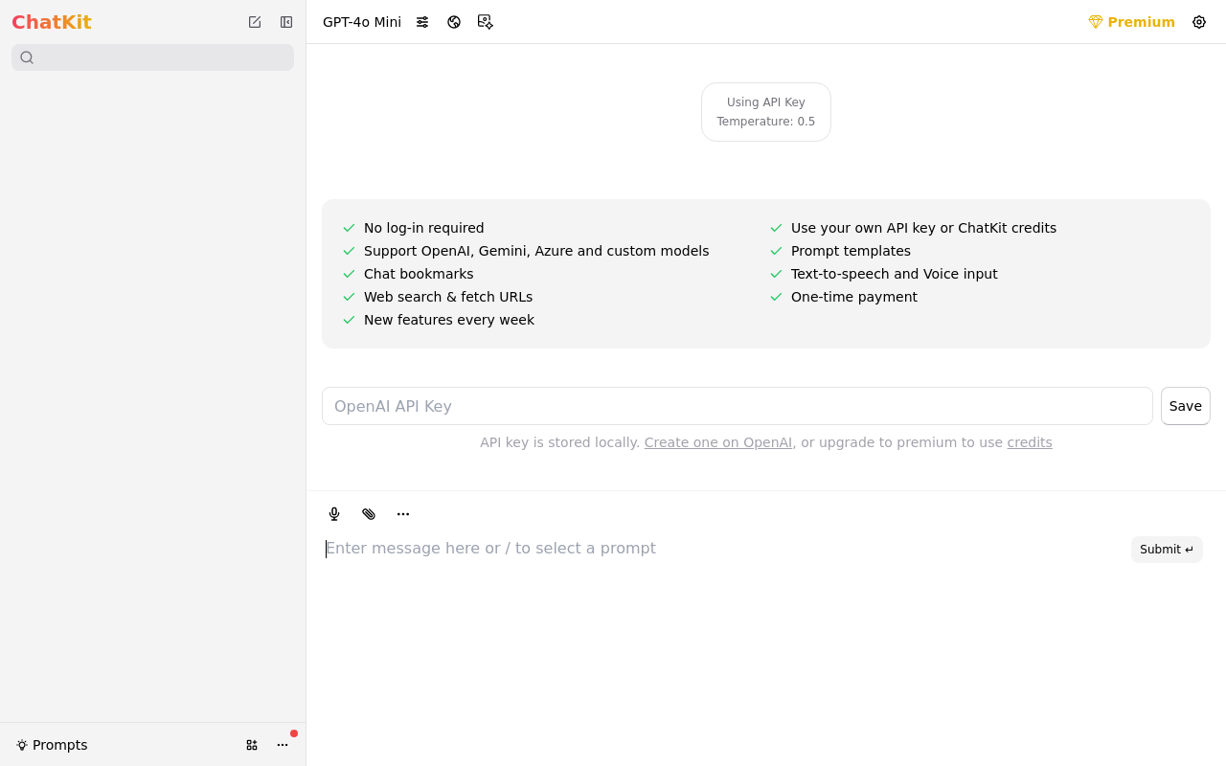The image size is (1226, 766).
Task: Click the 'One-time payment' feature text
Action: [x=854, y=297]
